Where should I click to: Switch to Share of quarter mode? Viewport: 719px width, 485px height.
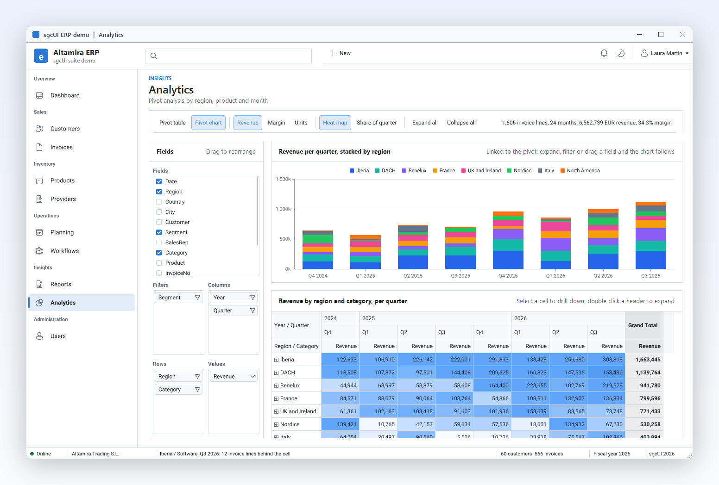click(x=377, y=123)
